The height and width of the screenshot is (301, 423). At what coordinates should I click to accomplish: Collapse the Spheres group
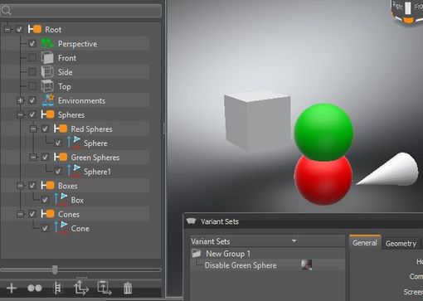20,114
